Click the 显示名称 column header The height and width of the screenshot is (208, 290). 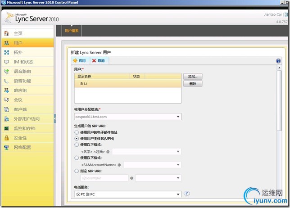[102, 77]
